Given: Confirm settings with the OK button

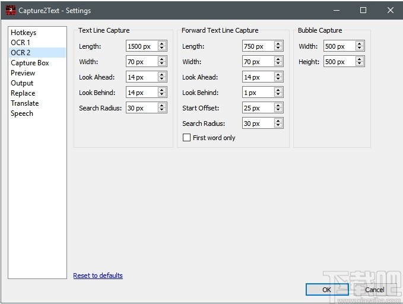Looking at the screenshot, I should coord(327,290).
